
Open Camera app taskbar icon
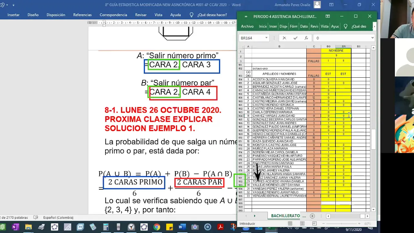[195, 227]
